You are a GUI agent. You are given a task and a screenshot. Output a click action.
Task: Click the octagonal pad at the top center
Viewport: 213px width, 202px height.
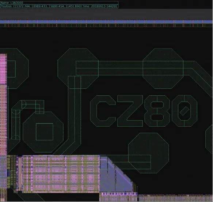pos(78,68)
